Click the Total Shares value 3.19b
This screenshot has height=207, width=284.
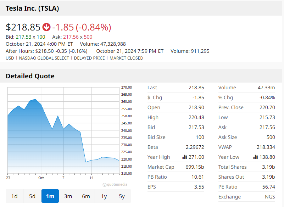click(x=269, y=167)
